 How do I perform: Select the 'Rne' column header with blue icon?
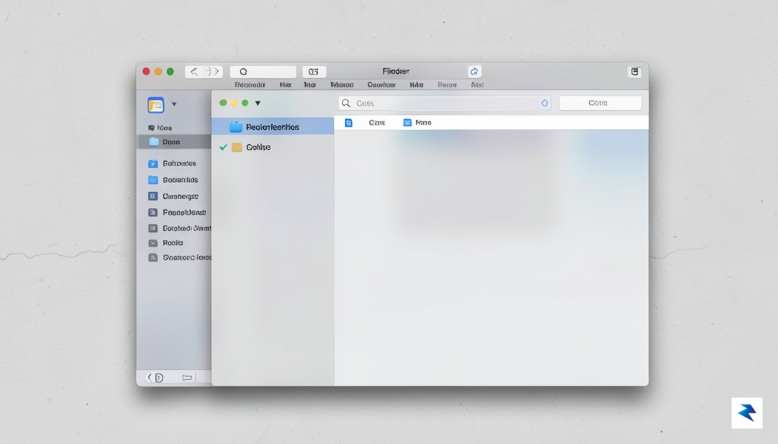417,122
